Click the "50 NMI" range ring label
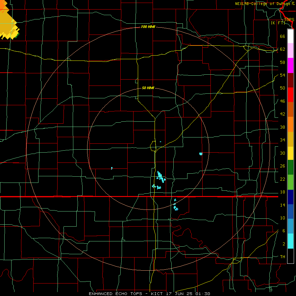This screenshot has height=296, width=296. 148,88
